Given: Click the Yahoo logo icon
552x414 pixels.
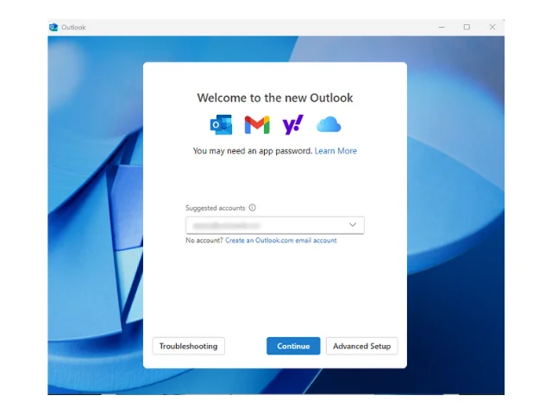Looking at the screenshot, I should (293, 124).
